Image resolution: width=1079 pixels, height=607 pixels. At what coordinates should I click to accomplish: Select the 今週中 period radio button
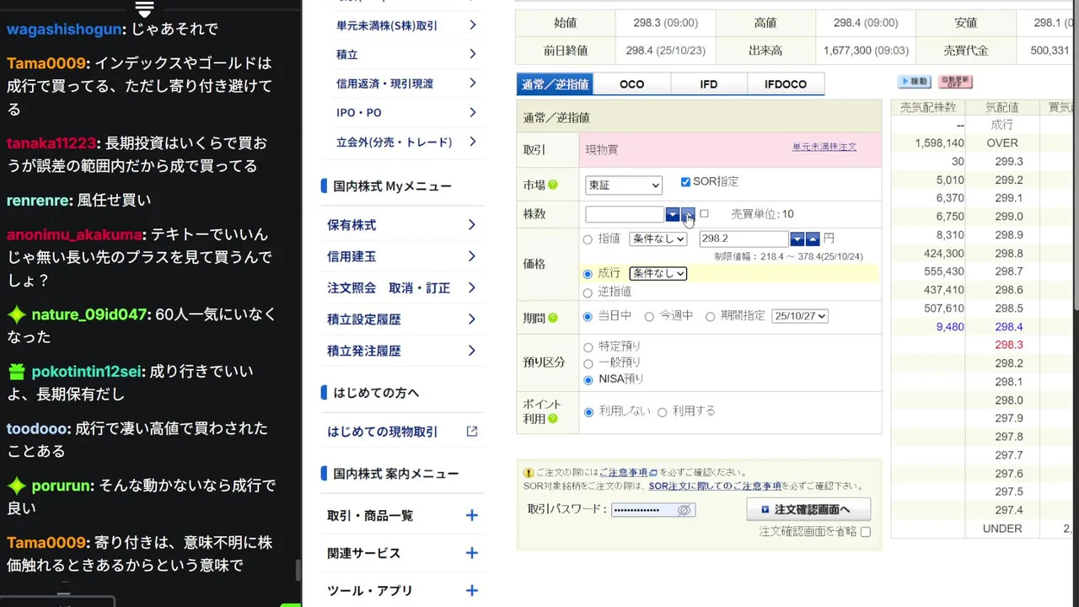(649, 317)
